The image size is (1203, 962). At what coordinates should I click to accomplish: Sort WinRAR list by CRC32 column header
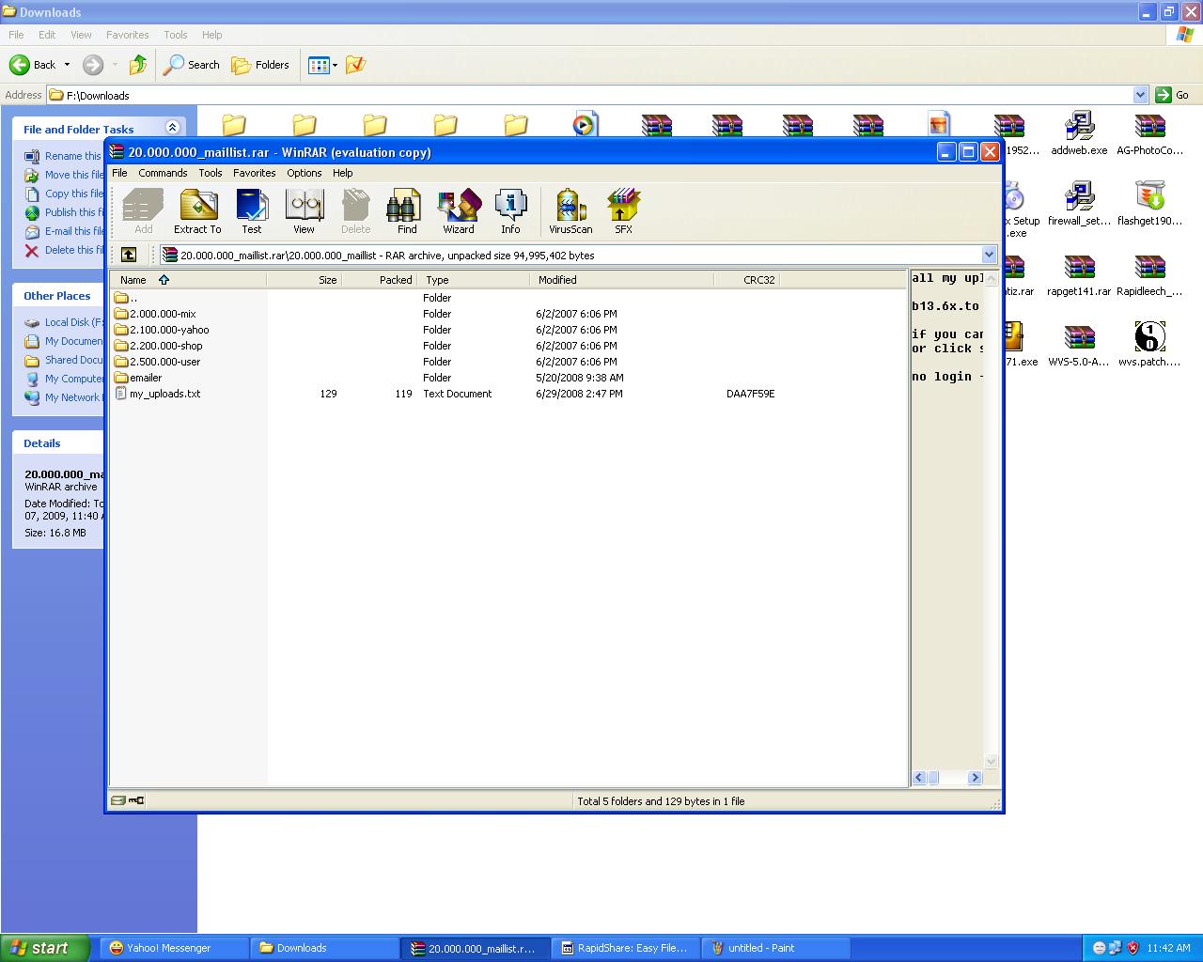click(x=747, y=280)
